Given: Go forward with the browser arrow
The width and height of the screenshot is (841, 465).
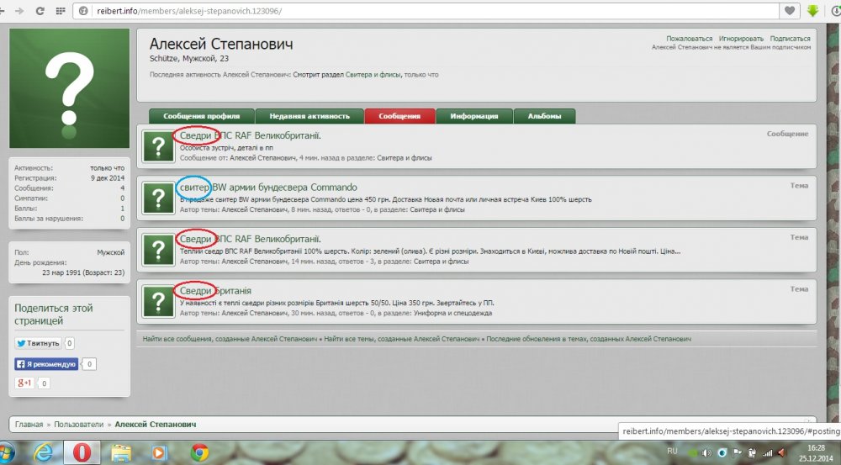Looking at the screenshot, I should pyautogui.click(x=19, y=11).
